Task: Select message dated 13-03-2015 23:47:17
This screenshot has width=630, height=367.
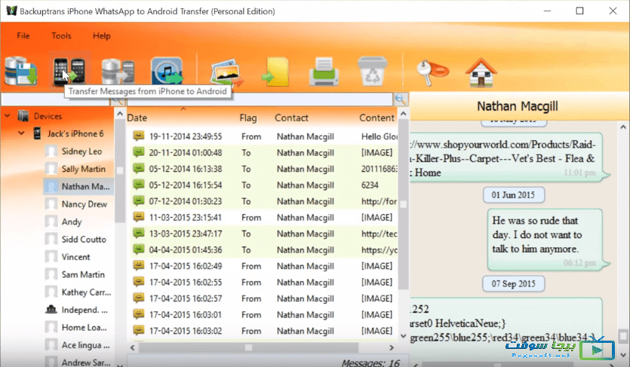Action: (264, 234)
